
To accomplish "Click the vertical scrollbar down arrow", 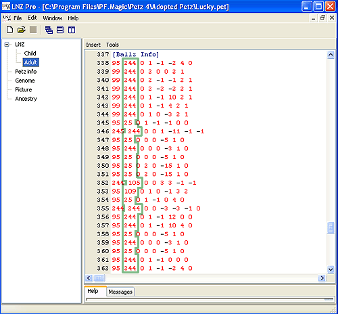I will (x=331, y=269).
